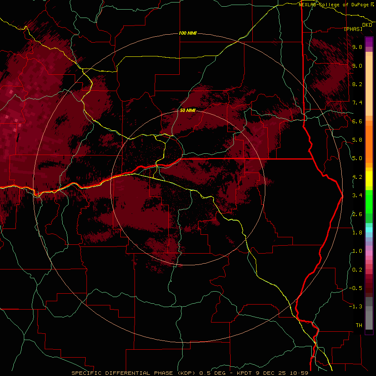Click the "0.5 DEG" elevation angle text
The height and width of the screenshot is (376, 376).
[x=213, y=373]
